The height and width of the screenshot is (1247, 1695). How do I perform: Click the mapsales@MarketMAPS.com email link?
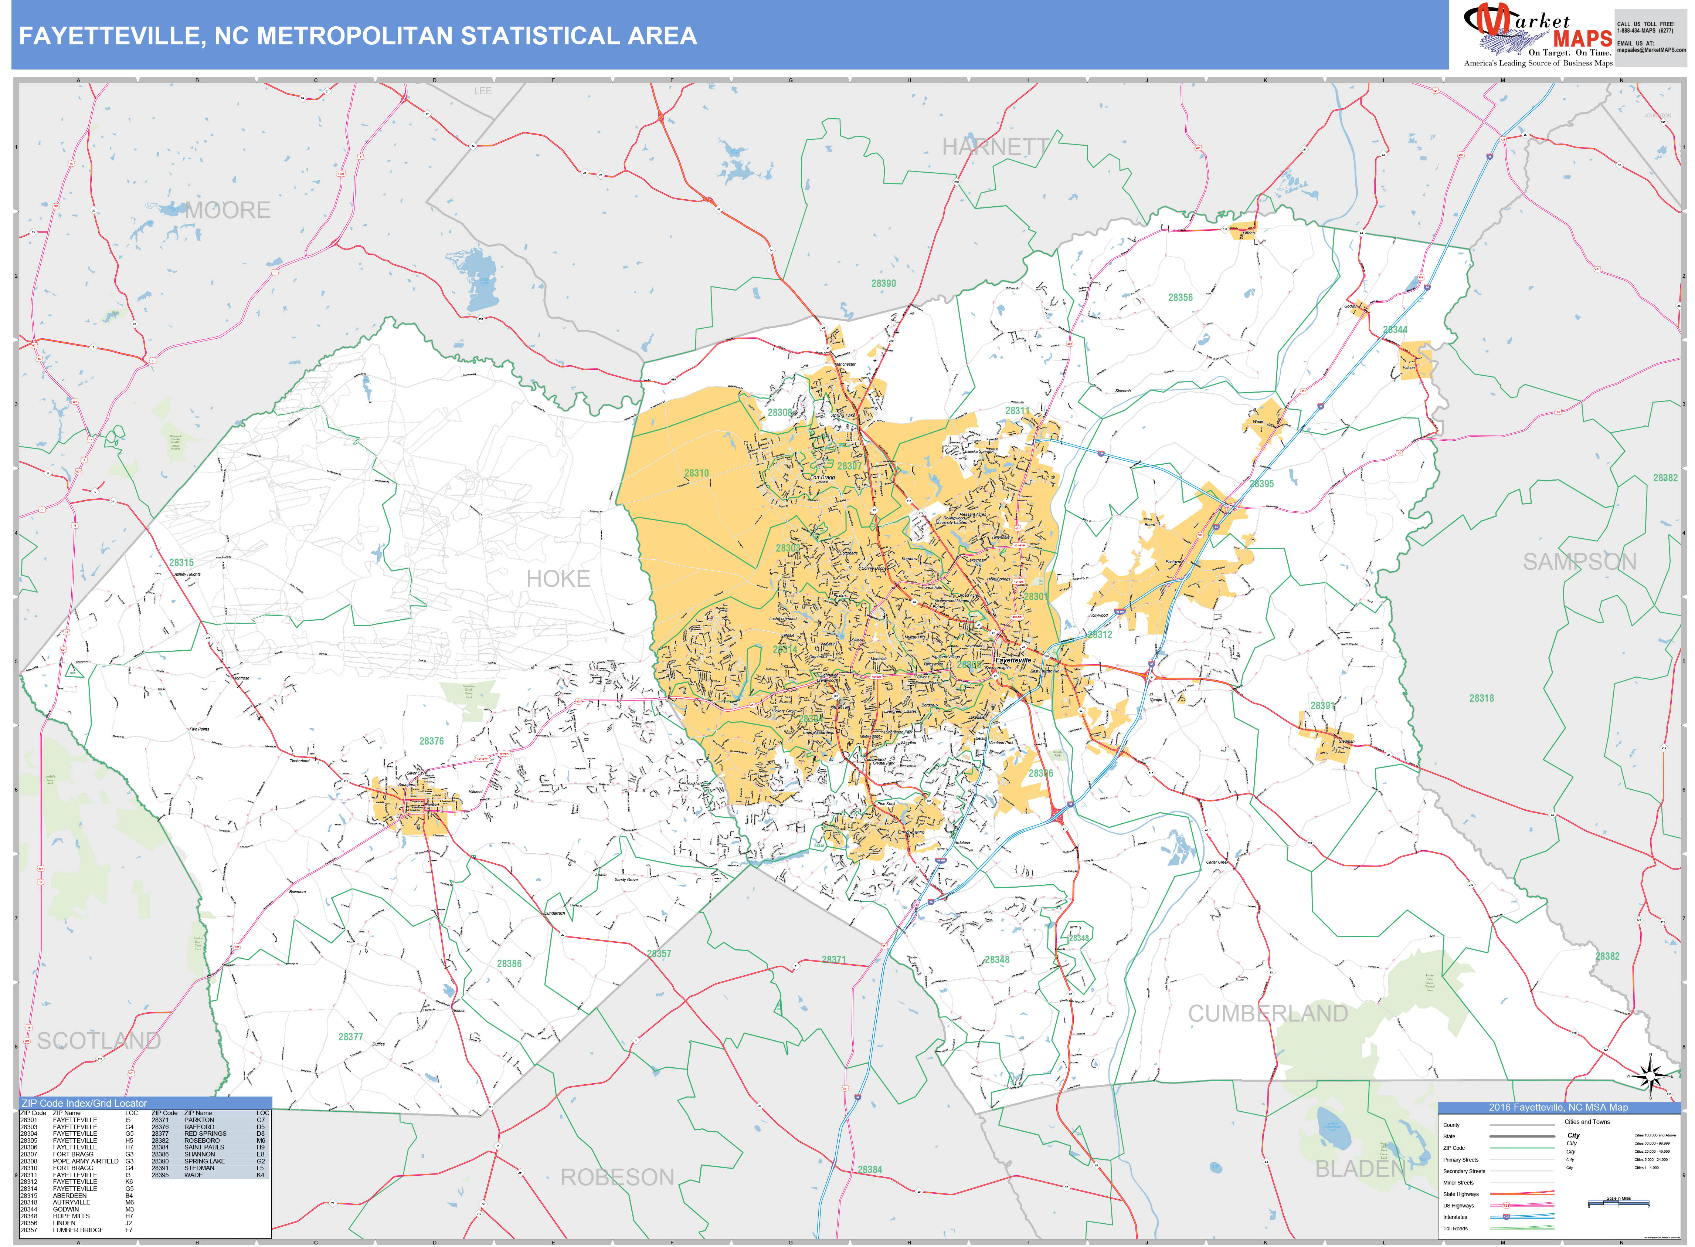(x=1651, y=51)
